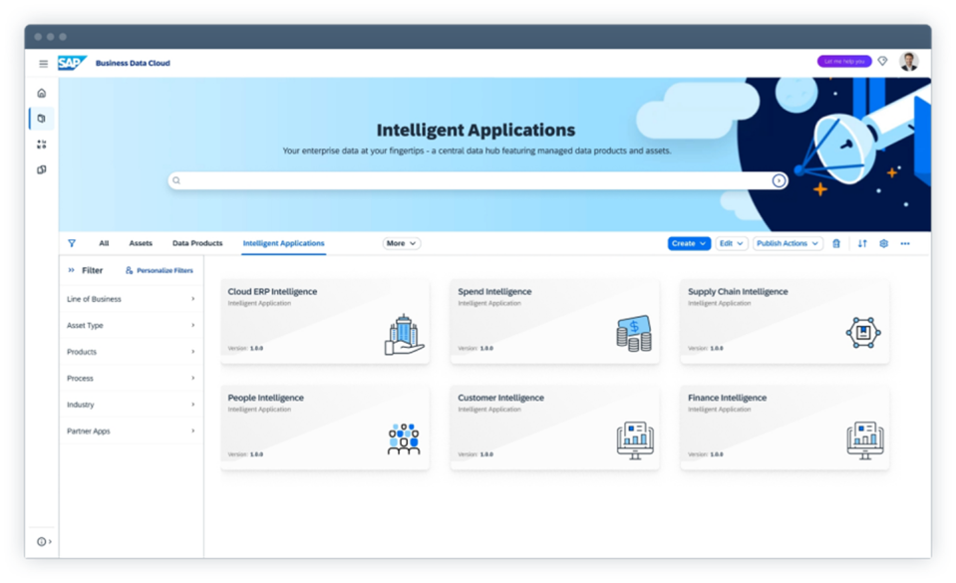Open Finance Intelligence card title
Image resolution: width=956 pixels, height=583 pixels.
(728, 398)
